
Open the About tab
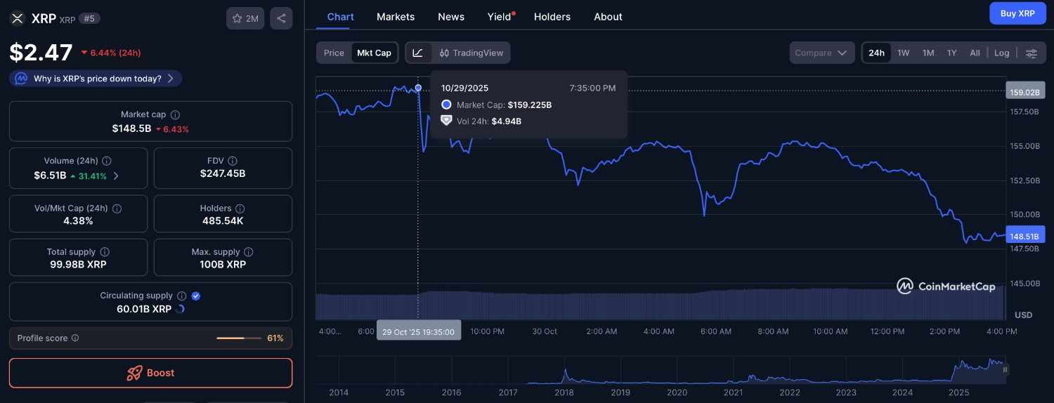[x=608, y=17]
